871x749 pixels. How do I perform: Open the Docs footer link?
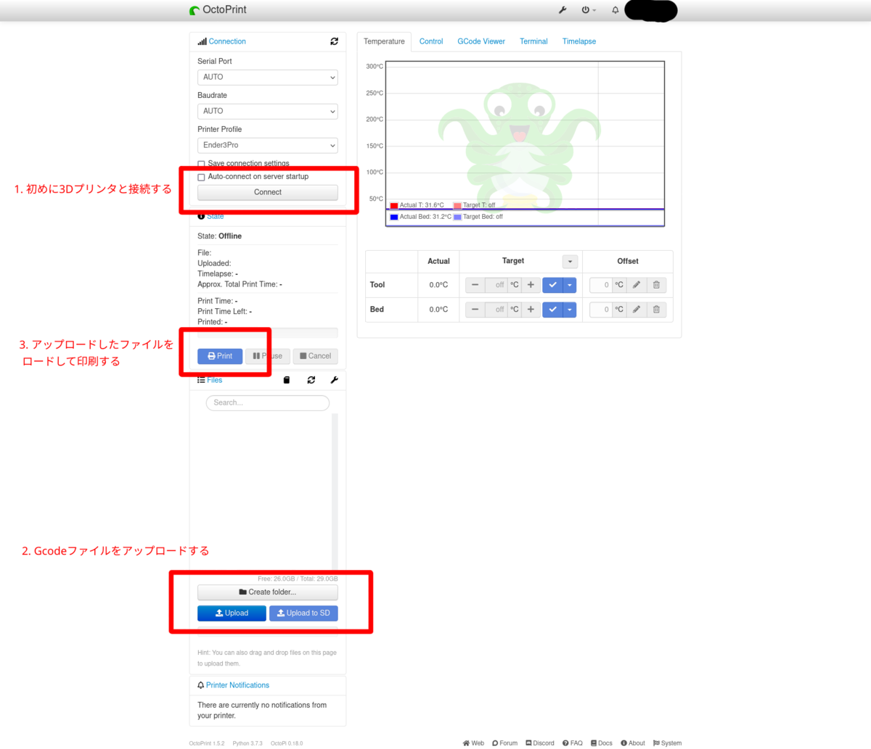click(x=602, y=743)
